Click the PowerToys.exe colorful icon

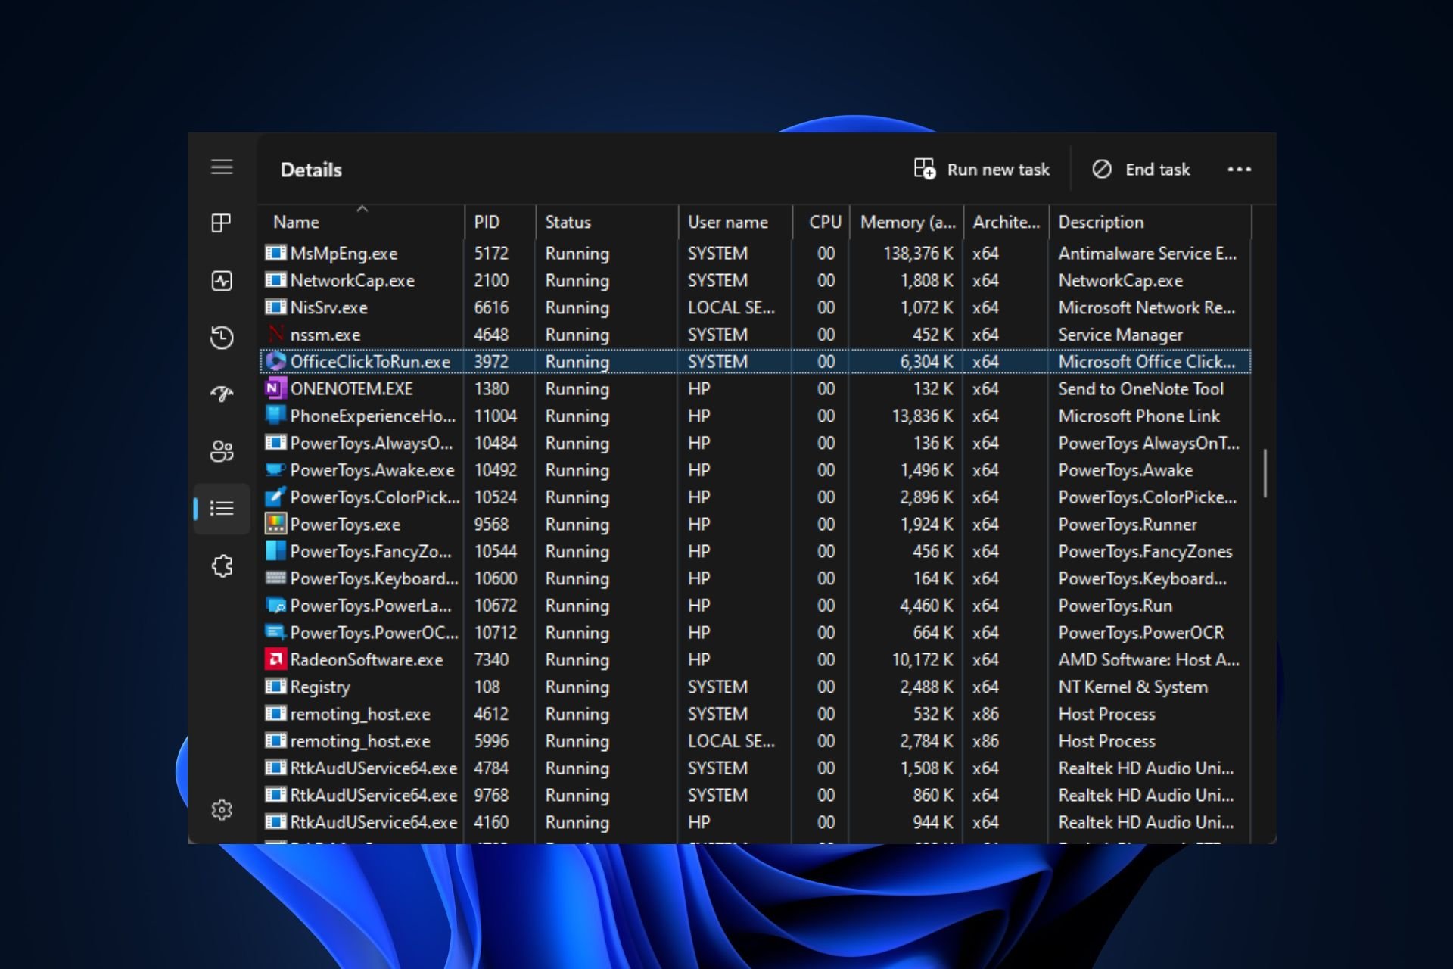point(275,524)
